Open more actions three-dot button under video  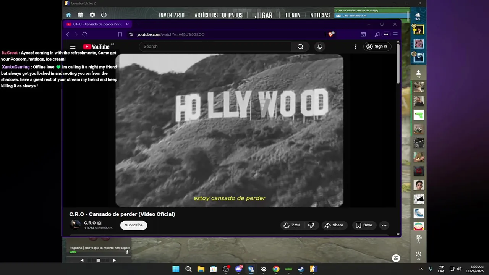click(x=384, y=225)
